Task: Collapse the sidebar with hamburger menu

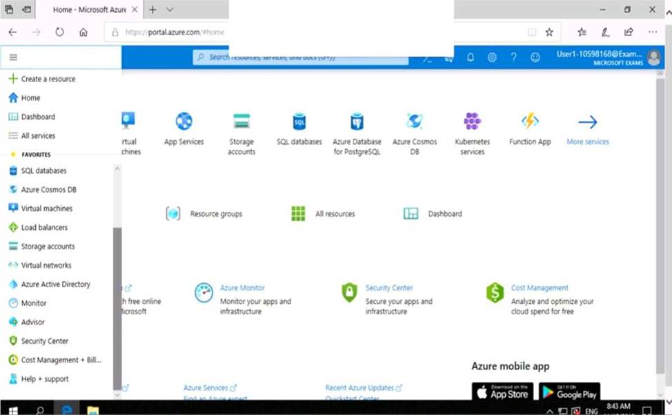Action: (13, 58)
